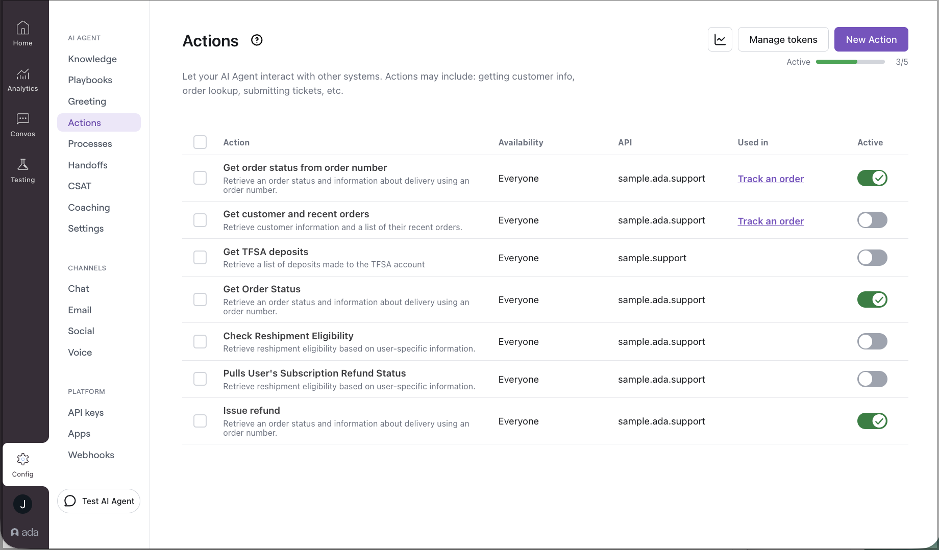Screen dimensions: 939x550
Task: Click the Manage tokens button
Action: (x=783, y=40)
